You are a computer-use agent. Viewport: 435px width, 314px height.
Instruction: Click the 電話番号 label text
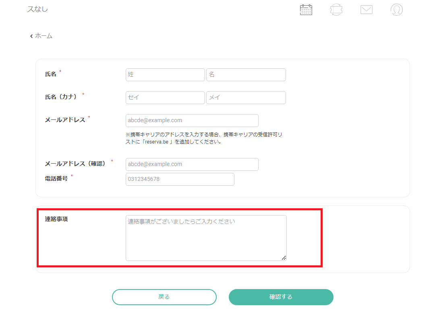pyautogui.click(x=56, y=179)
